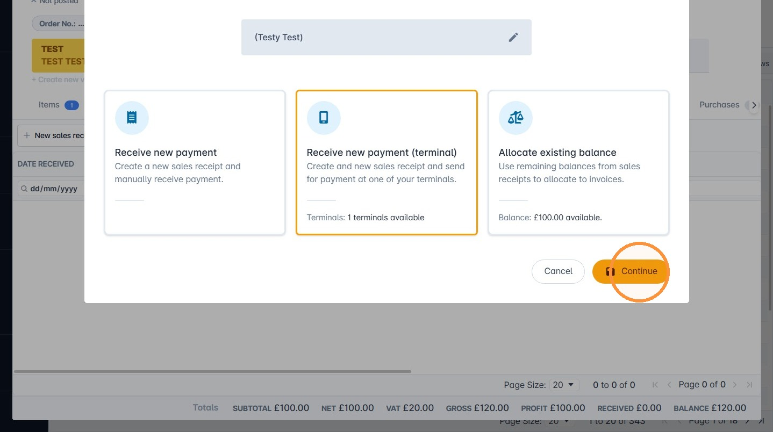
Task: Click the '0 to 0 of 0' row count
Action: pyautogui.click(x=614, y=385)
